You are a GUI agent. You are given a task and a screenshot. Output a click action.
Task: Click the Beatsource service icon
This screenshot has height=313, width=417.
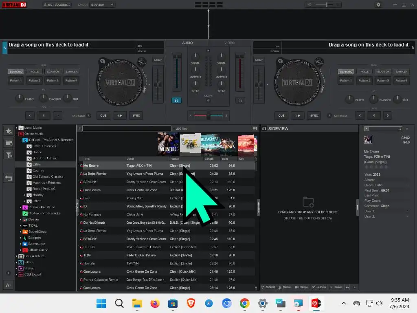tap(25, 244)
